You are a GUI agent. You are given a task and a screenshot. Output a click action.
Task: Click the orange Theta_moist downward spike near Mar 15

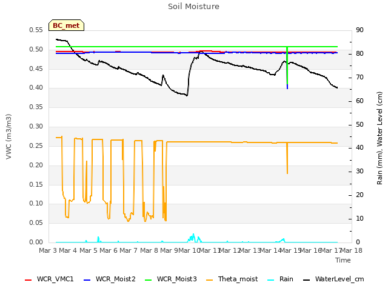click(x=287, y=158)
